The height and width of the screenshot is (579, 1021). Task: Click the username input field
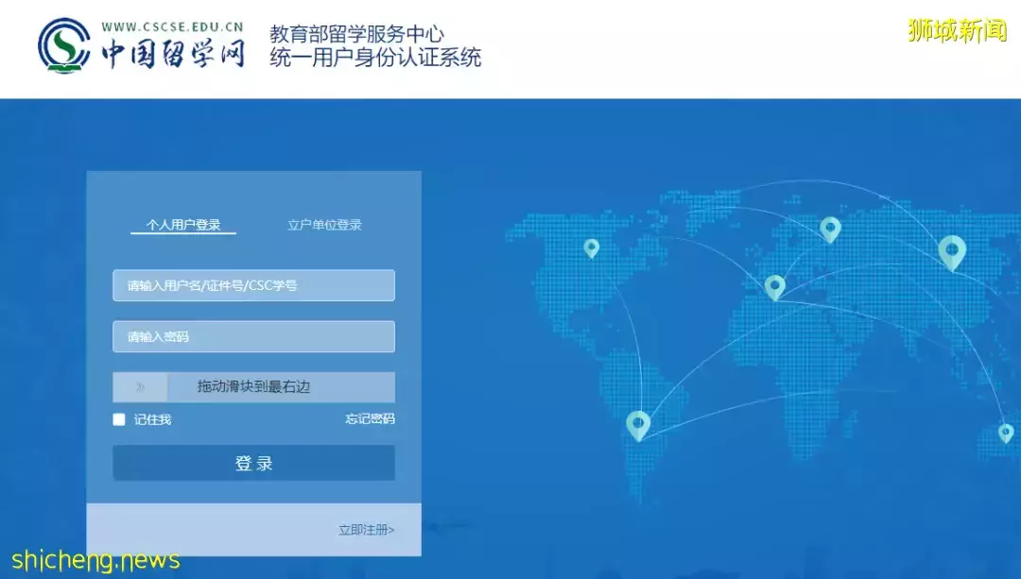click(x=253, y=285)
